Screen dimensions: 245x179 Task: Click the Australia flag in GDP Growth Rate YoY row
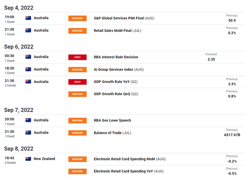pos(28,82)
